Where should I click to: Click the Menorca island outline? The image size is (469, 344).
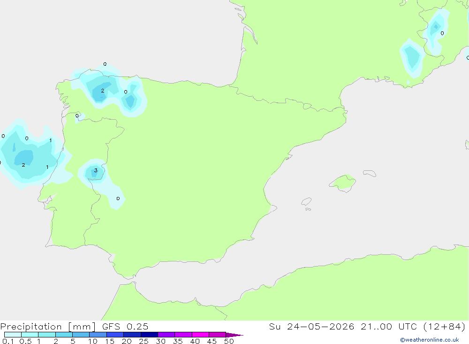click(370, 173)
